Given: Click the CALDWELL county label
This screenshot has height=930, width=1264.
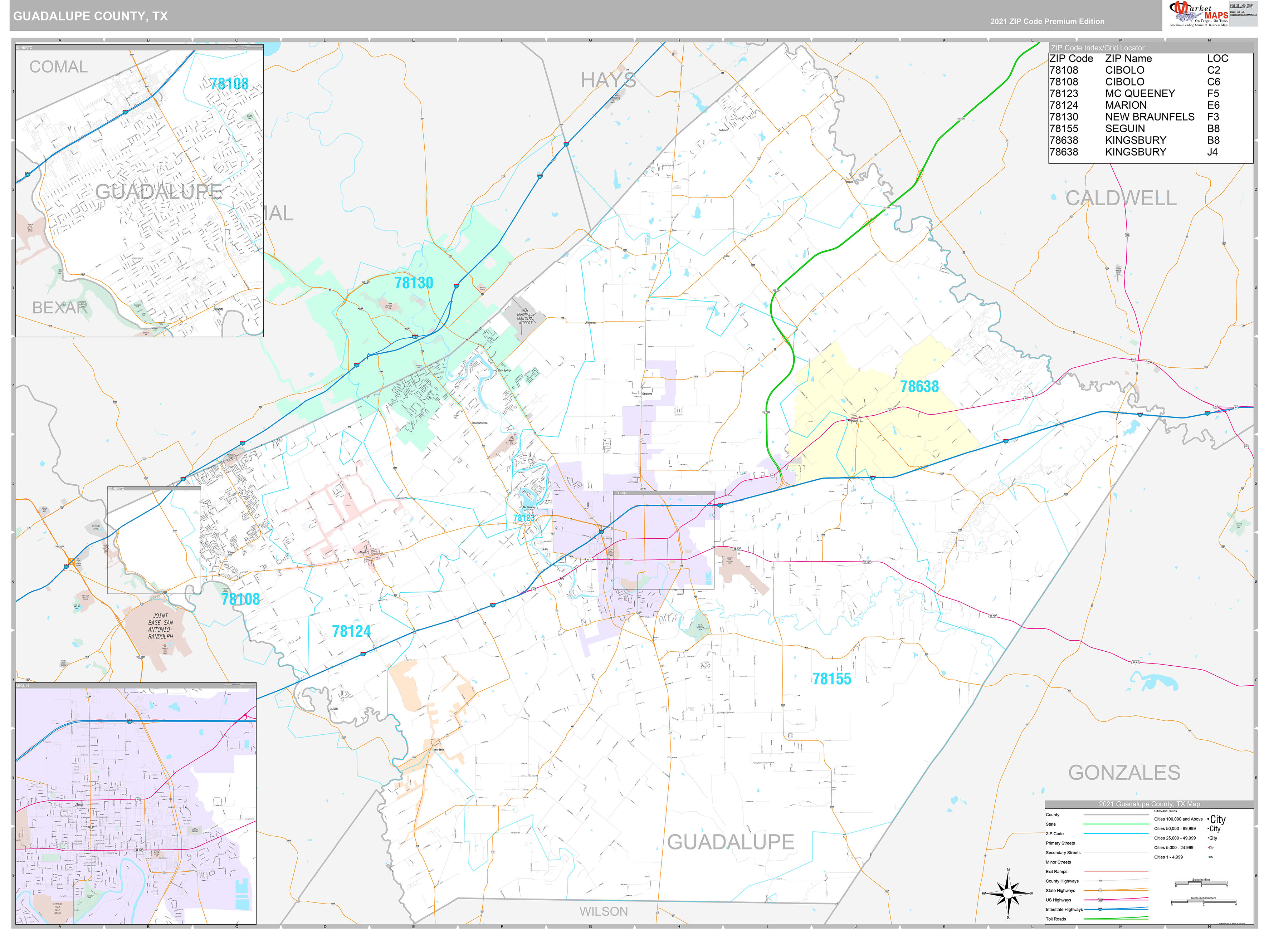Looking at the screenshot, I should (x=1121, y=198).
